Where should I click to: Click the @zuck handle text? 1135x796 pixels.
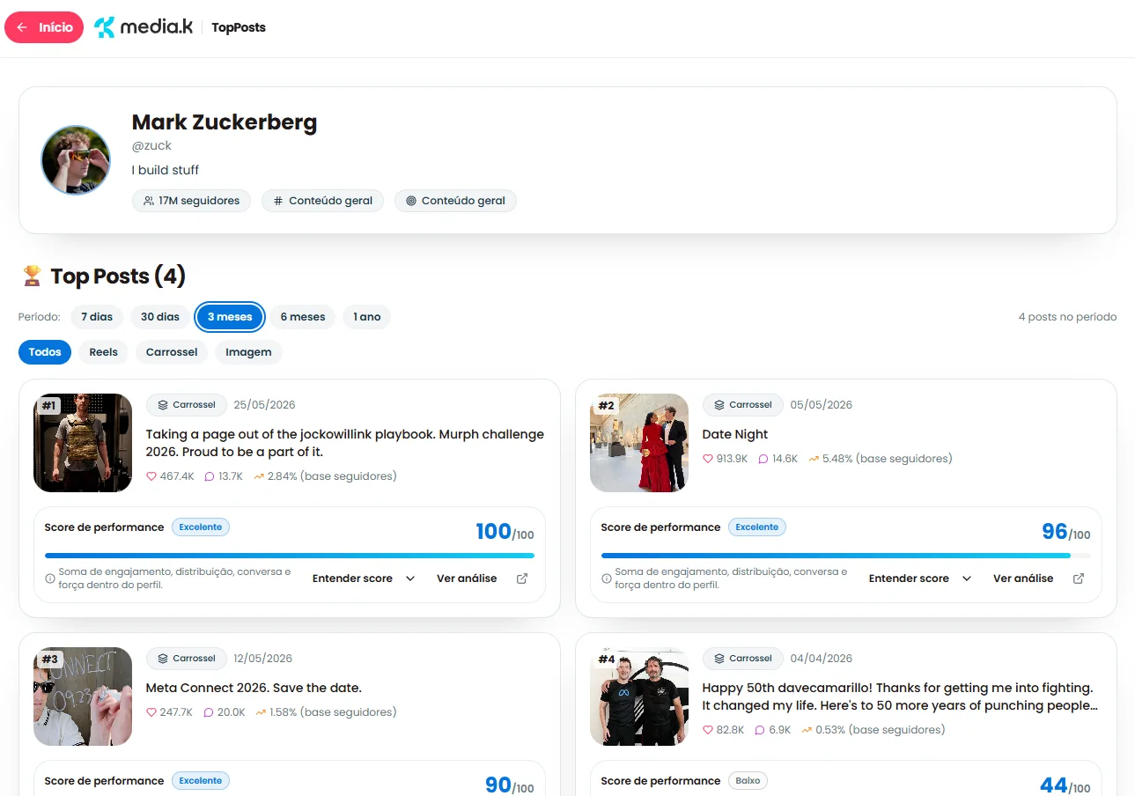[151, 145]
